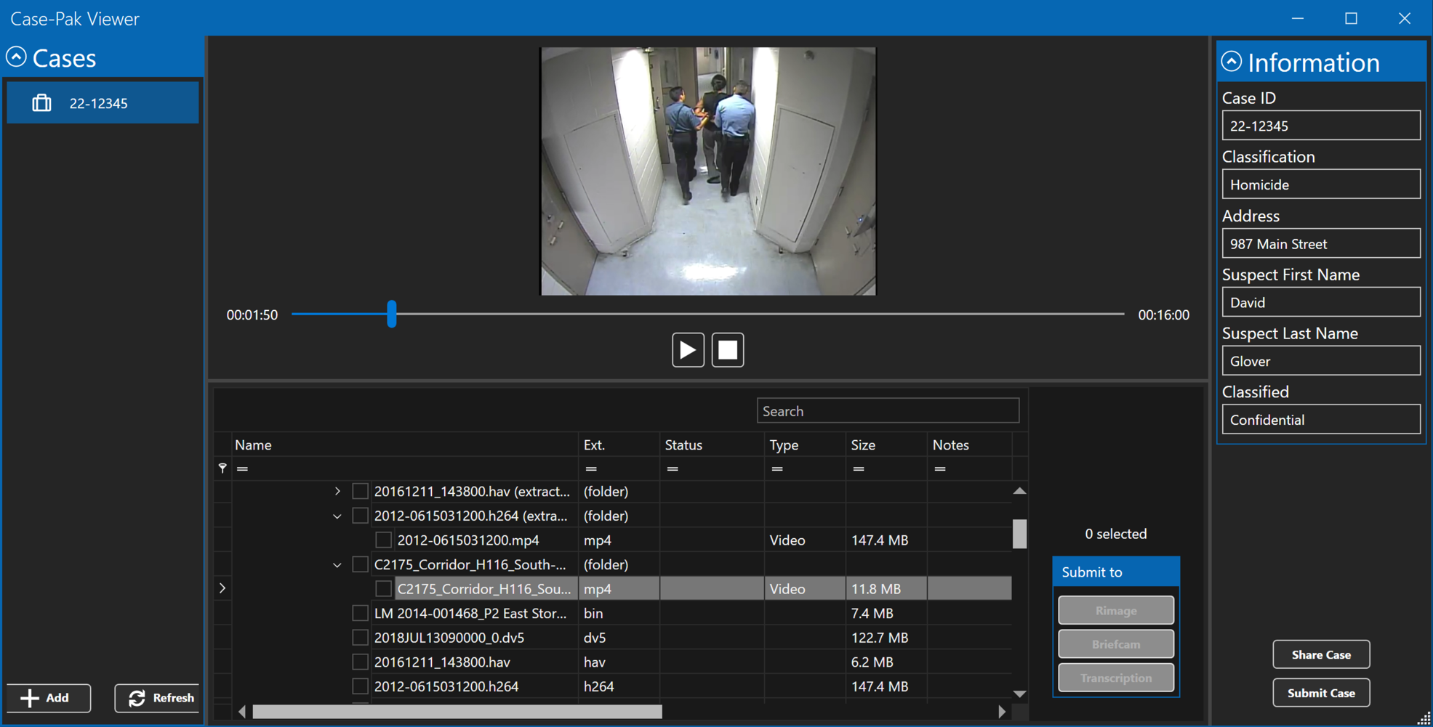Expand the 20161211_143800.hav (extract... folder
Screen dimensions: 1433x727
click(337, 491)
